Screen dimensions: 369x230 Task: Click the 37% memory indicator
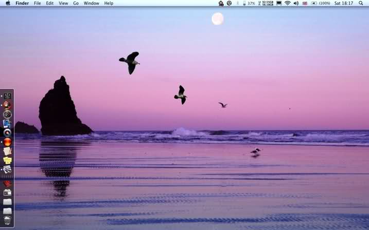click(x=249, y=3)
